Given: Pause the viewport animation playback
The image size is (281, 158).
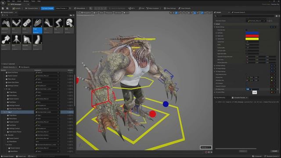Looking at the screenshot, I should click(x=209, y=152).
